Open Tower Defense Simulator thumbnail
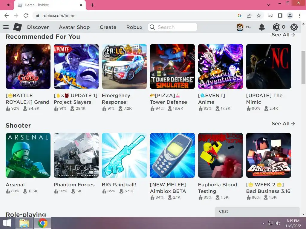Screen dimensions: 306x229 (x=172, y=66)
